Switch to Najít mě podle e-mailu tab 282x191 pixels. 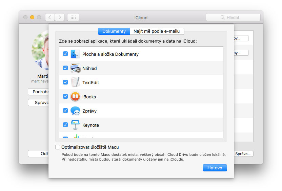coord(157,31)
